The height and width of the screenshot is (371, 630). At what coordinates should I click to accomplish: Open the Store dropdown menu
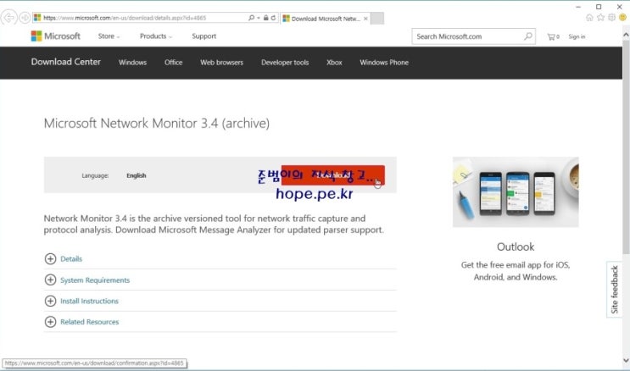(x=109, y=36)
